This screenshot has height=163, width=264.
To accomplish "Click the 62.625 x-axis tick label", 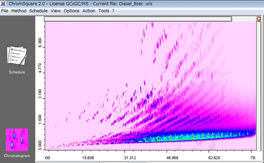I will [x=214, y=157].
